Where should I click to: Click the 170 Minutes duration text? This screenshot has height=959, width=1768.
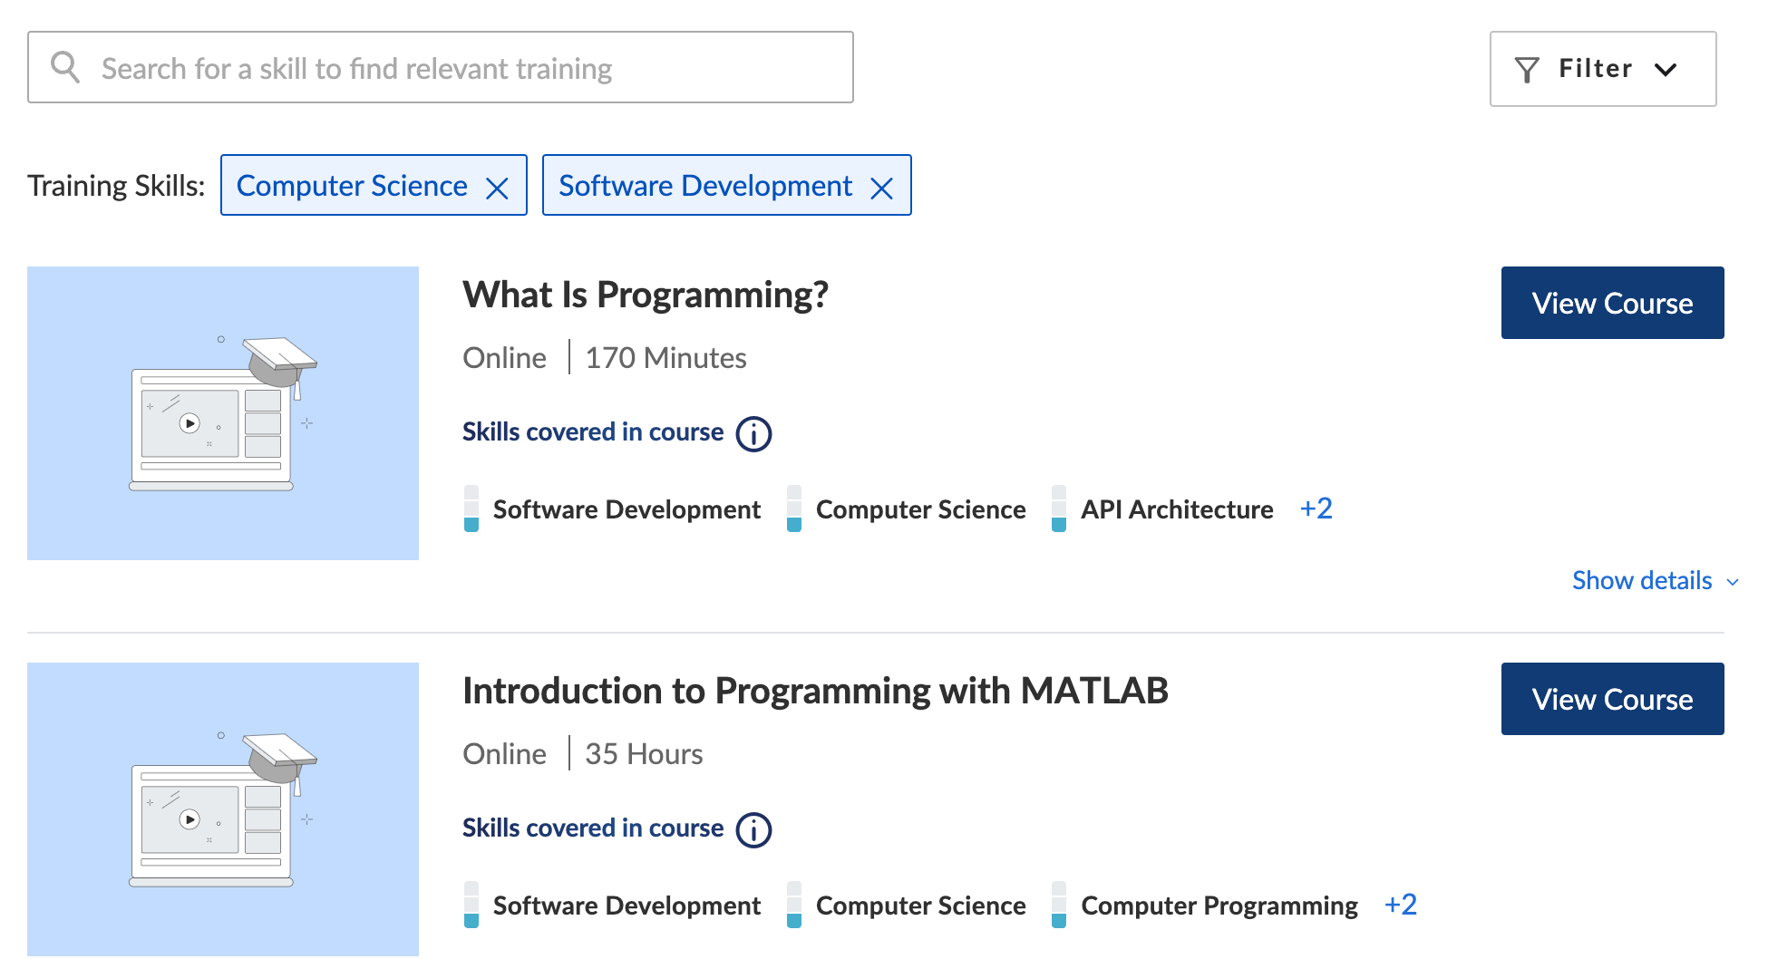pos(665,358)
